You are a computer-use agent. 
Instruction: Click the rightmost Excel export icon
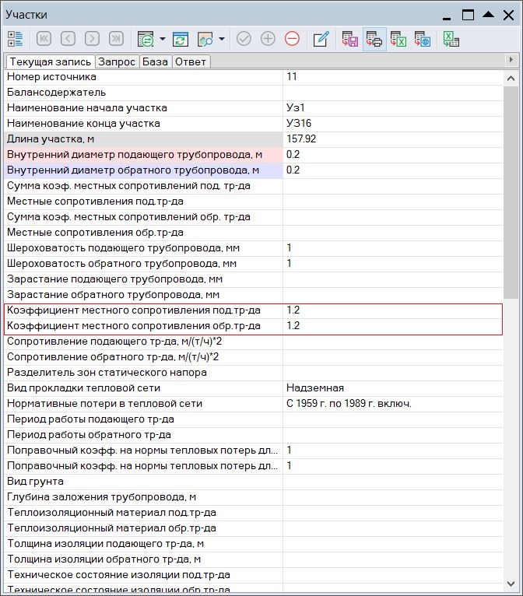coord(451,38)
